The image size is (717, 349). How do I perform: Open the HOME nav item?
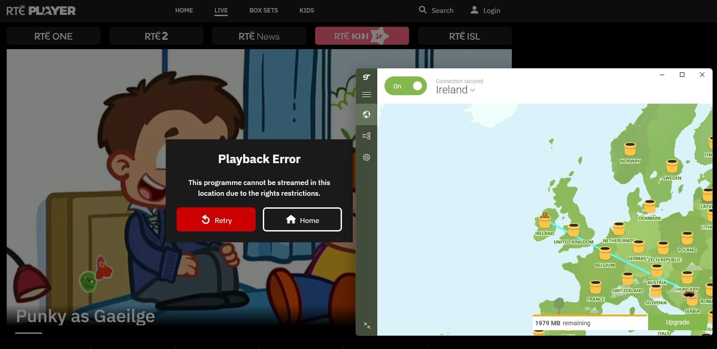pos(184,10)
